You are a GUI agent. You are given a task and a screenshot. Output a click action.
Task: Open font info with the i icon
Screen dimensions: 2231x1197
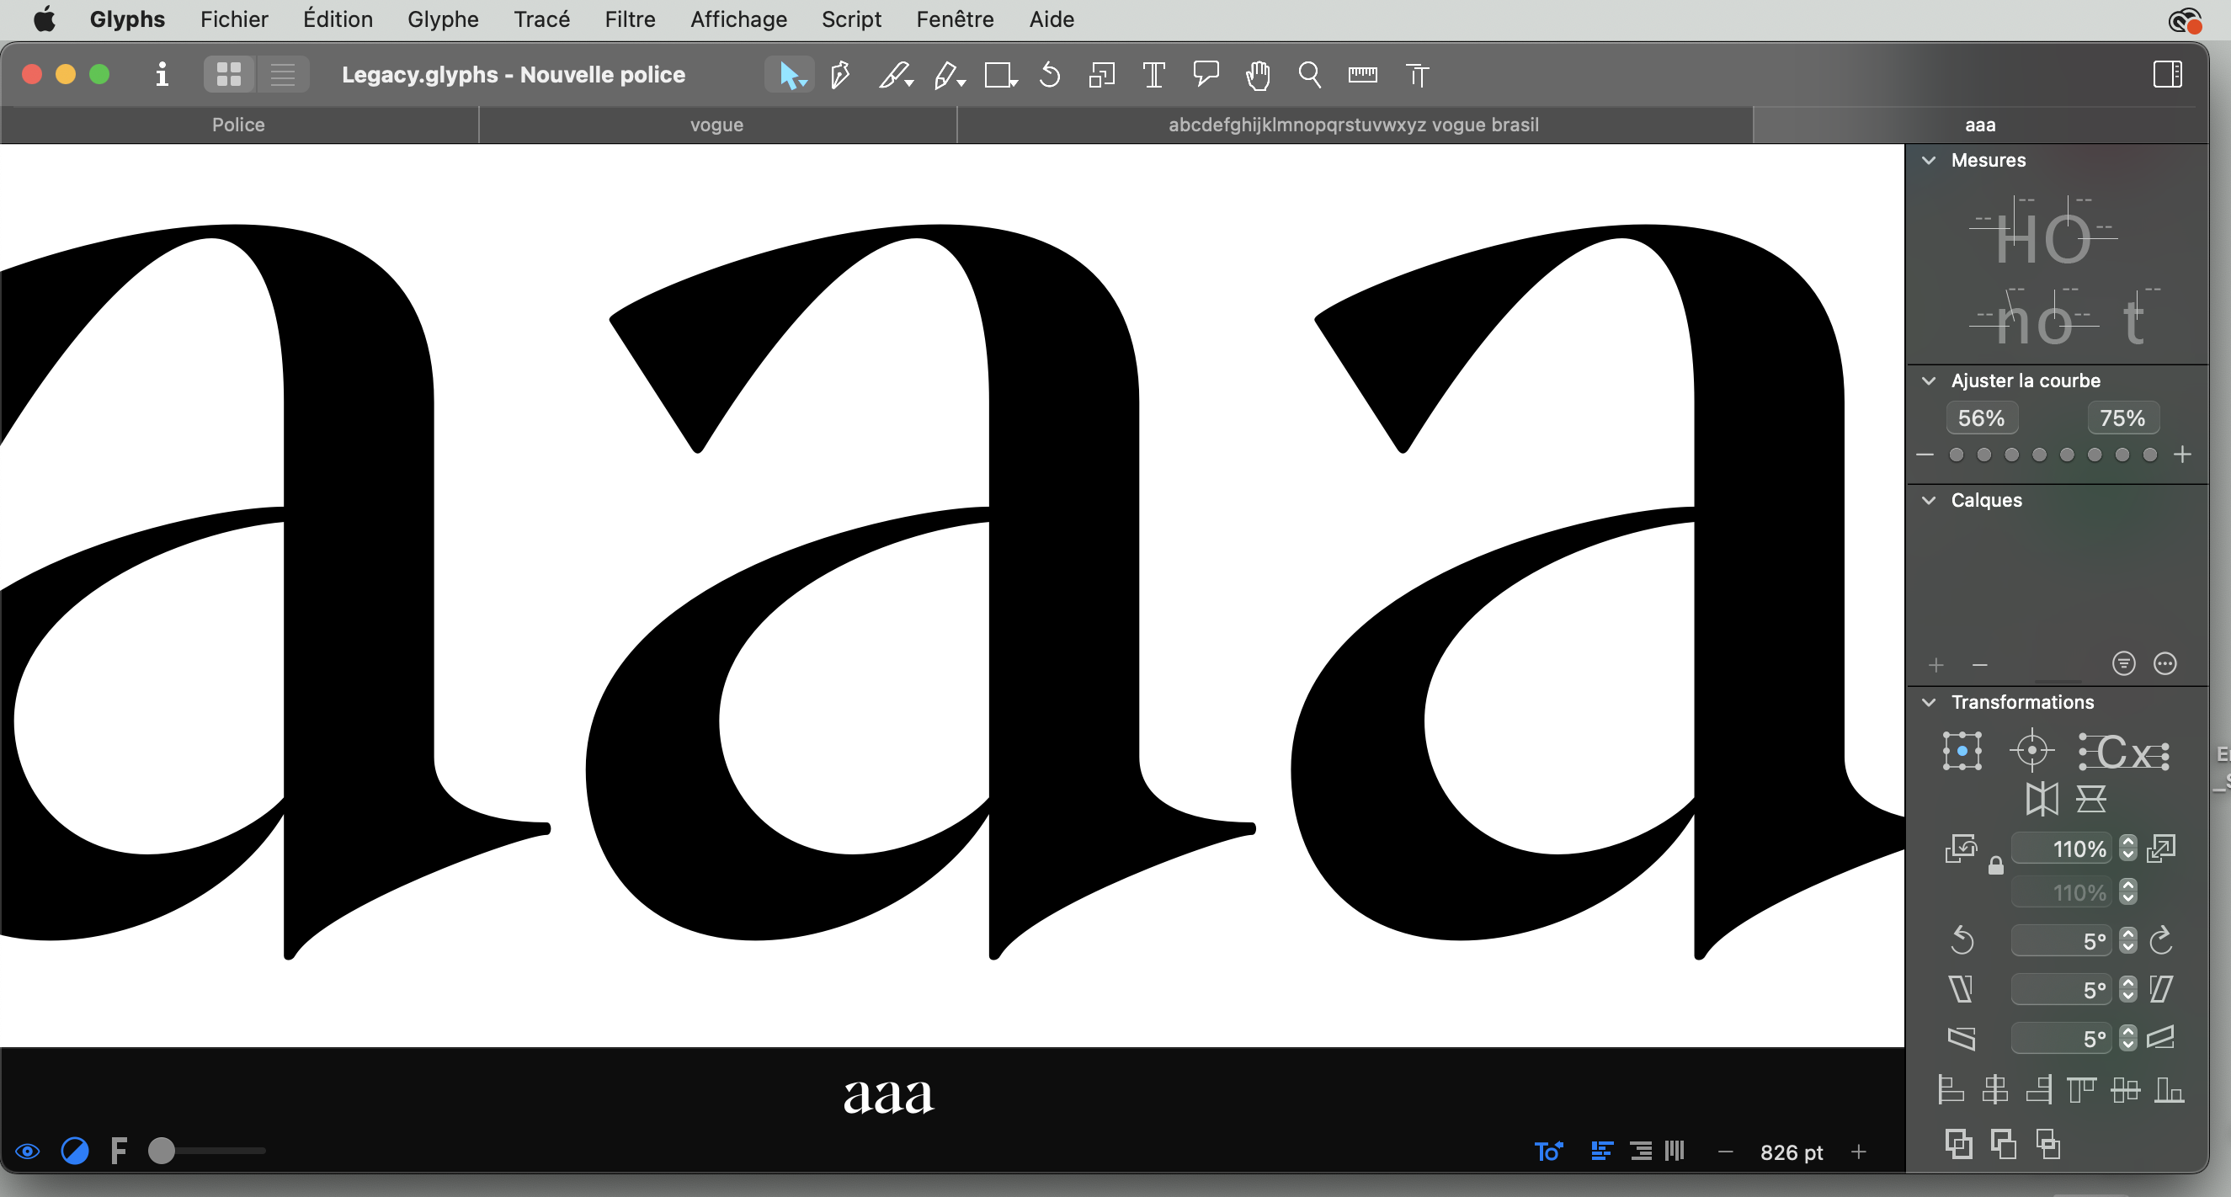pyautogui.click(x=161, y=76)
